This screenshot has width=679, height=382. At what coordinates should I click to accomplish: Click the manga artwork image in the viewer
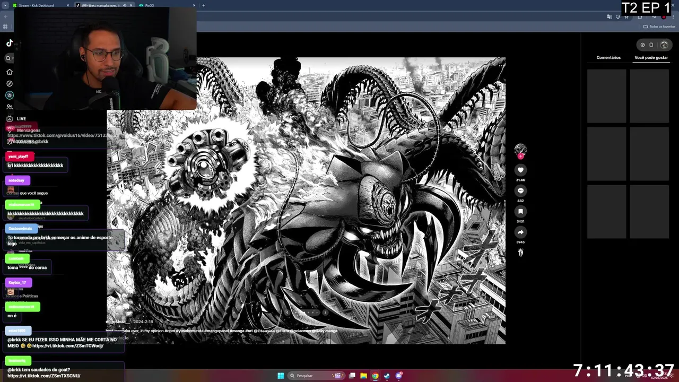point(306,201)
